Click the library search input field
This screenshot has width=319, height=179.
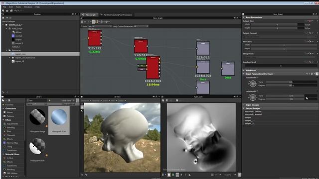click(x=37, y=100)
